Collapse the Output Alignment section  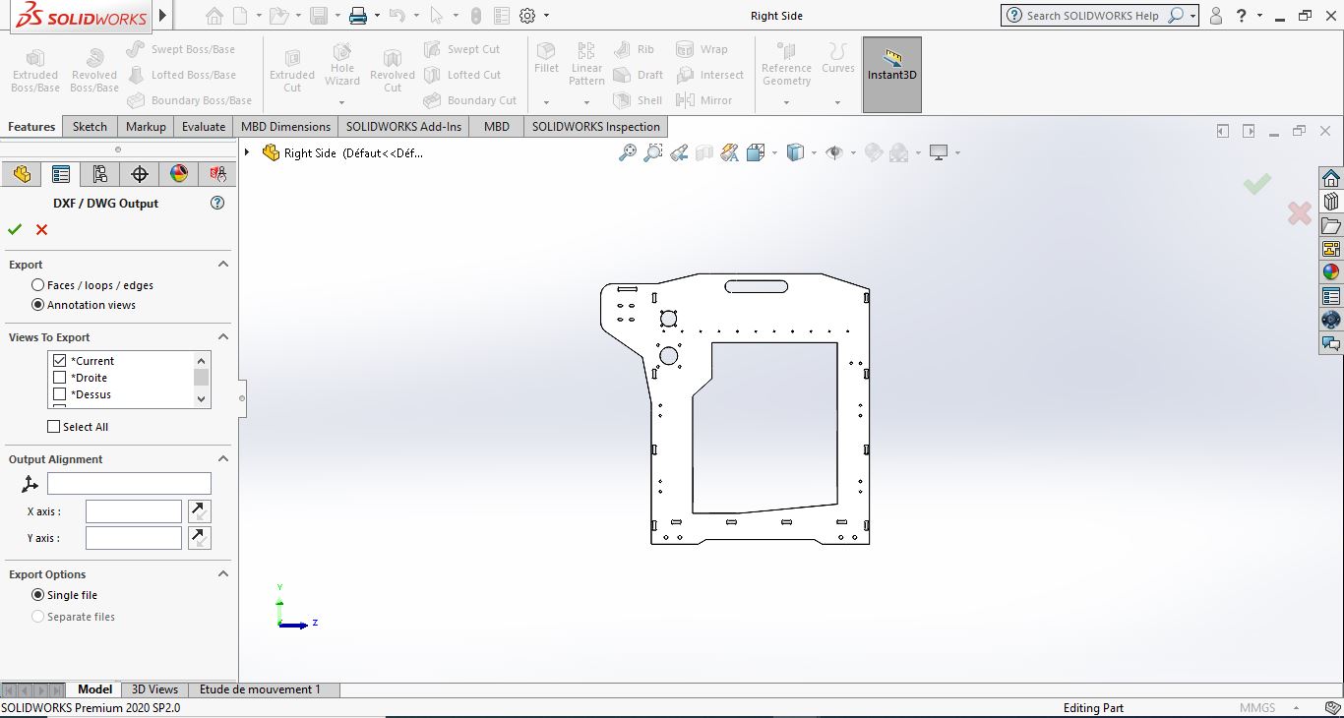point(223,459)
